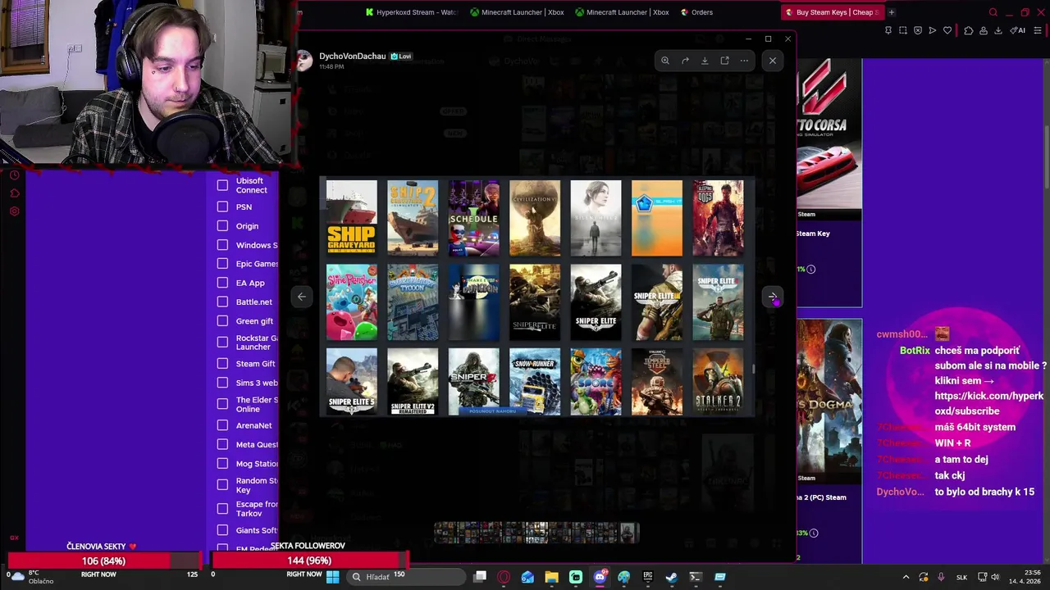
Task: Go to next image arrow
Action: (x=772, y=297)
